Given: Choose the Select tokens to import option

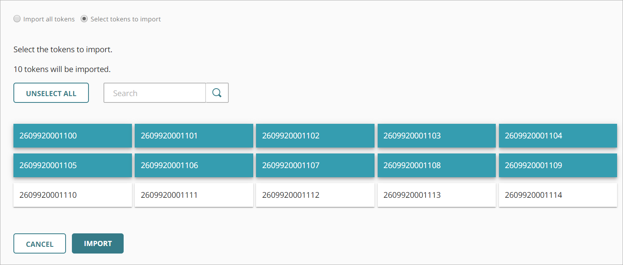Looking at the screenshot, I should tap(84, 19).
